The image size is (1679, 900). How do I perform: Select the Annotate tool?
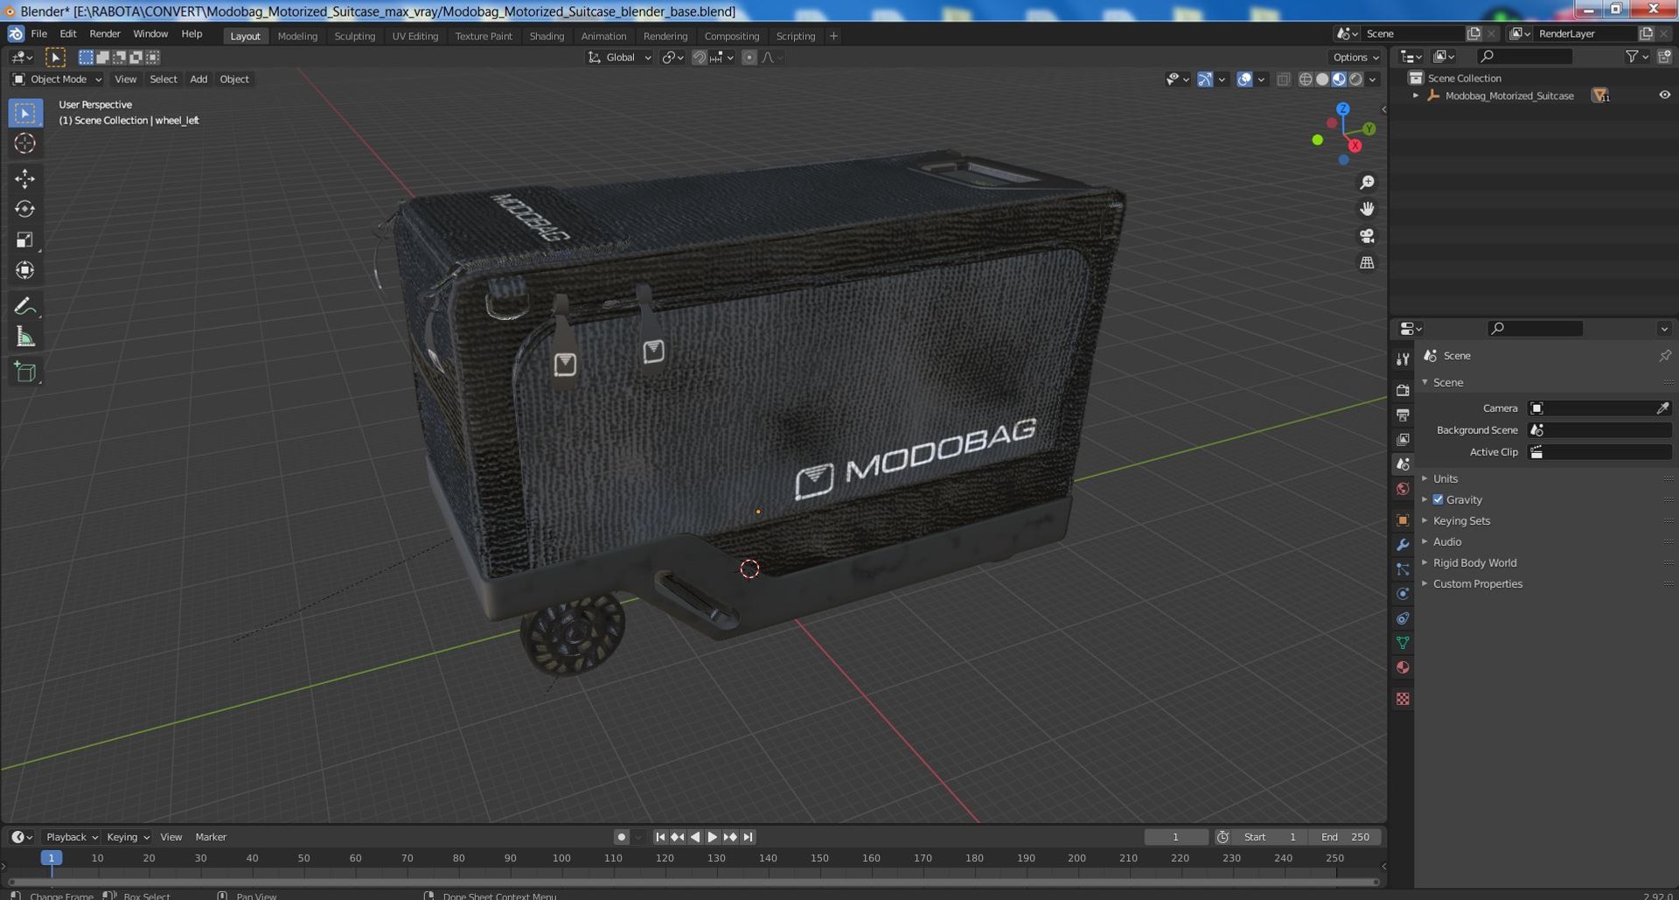pos(24,306)
